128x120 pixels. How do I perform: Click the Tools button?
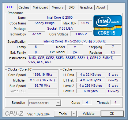point(63,114)
